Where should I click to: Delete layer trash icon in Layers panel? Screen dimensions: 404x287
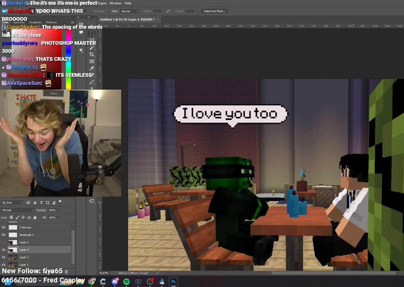click(67, 272)
